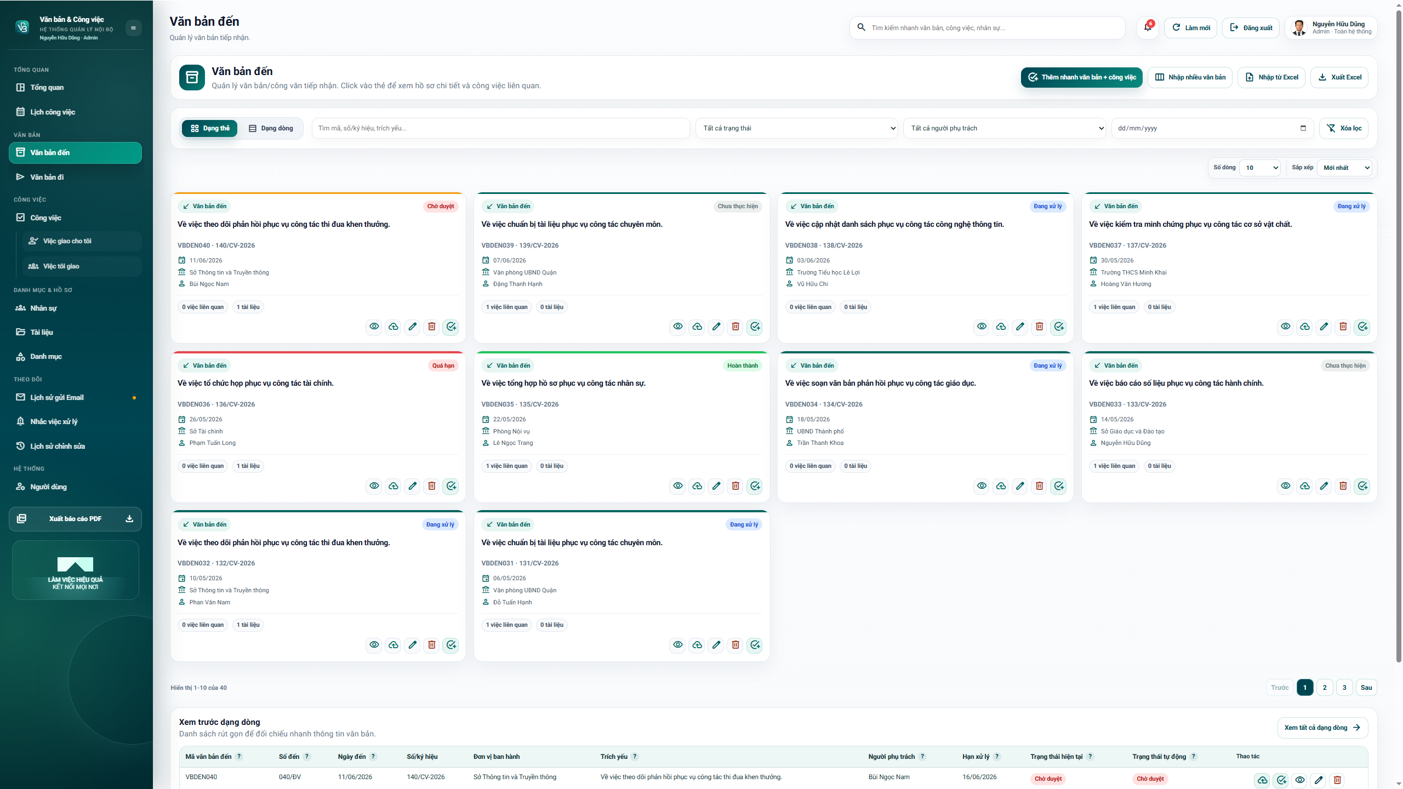Open the Tất cả người phụ trách filter

tap(1005, 128)
